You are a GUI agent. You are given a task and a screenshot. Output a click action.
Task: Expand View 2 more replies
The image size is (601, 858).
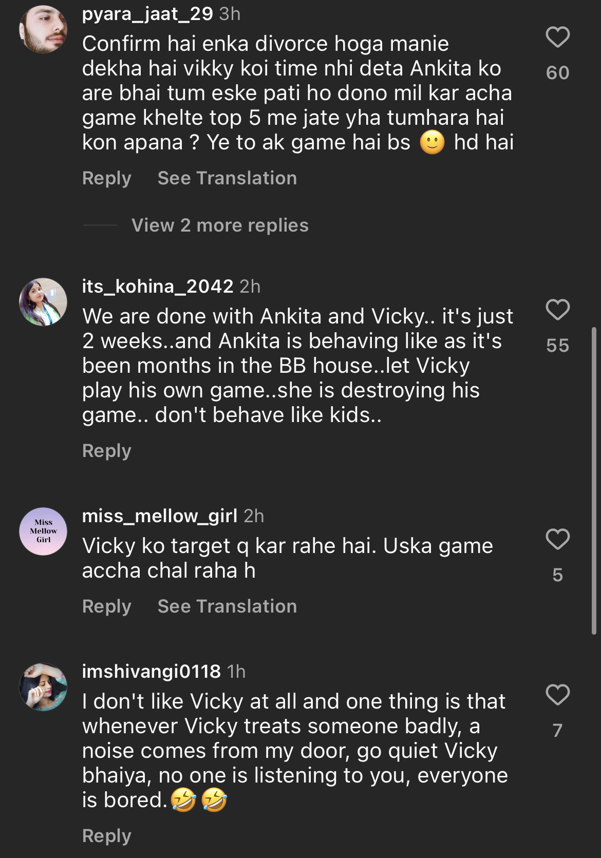[x=220, y=225]
